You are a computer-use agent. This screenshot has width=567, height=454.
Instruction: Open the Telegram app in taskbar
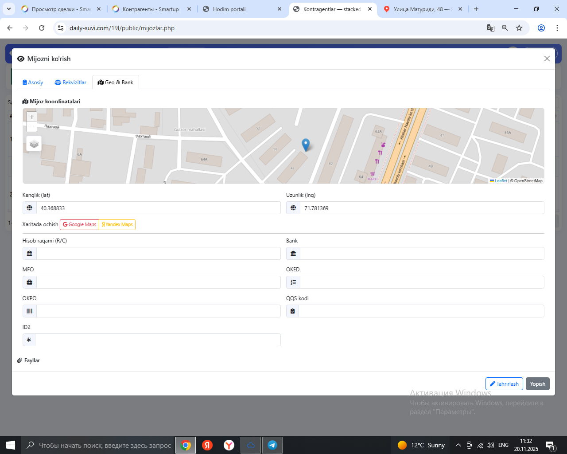272,445
